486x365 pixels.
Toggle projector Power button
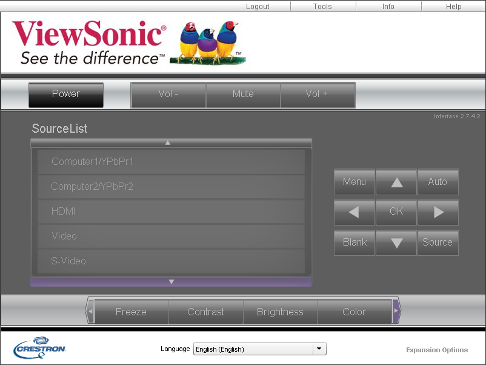pos(66,95)
